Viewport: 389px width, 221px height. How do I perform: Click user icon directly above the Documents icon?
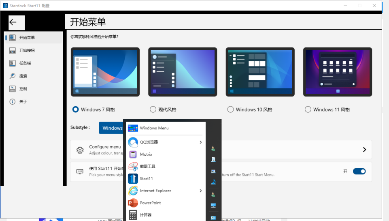213,149
